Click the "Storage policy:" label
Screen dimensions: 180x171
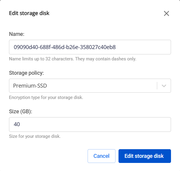click(26, 73)
